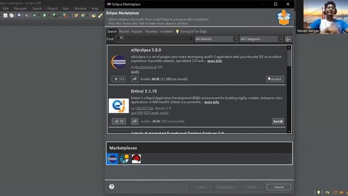Click the Cancel button
The height and width of the screenshot is (196, 348).
pyautogui.click(x=278, y=187)
